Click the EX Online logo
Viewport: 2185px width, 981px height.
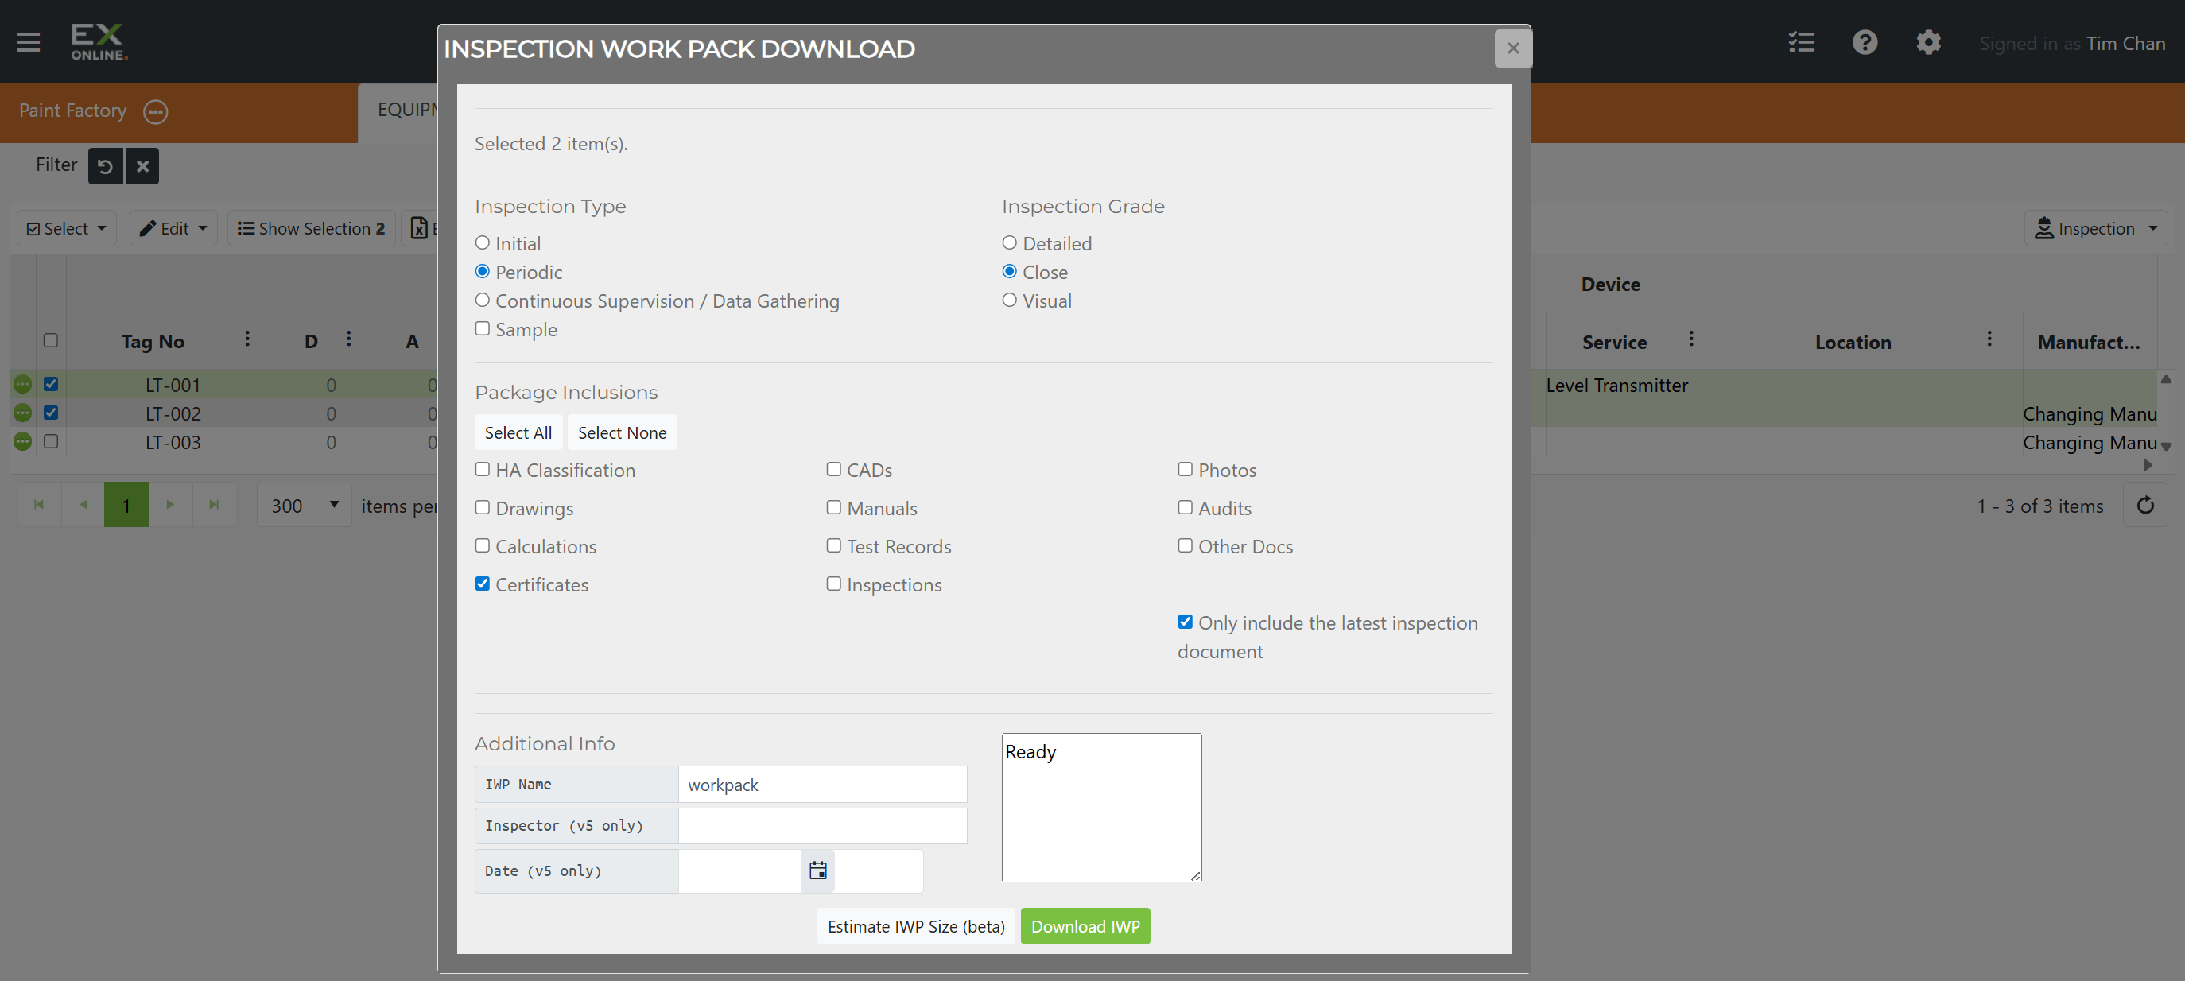[99, 41]
